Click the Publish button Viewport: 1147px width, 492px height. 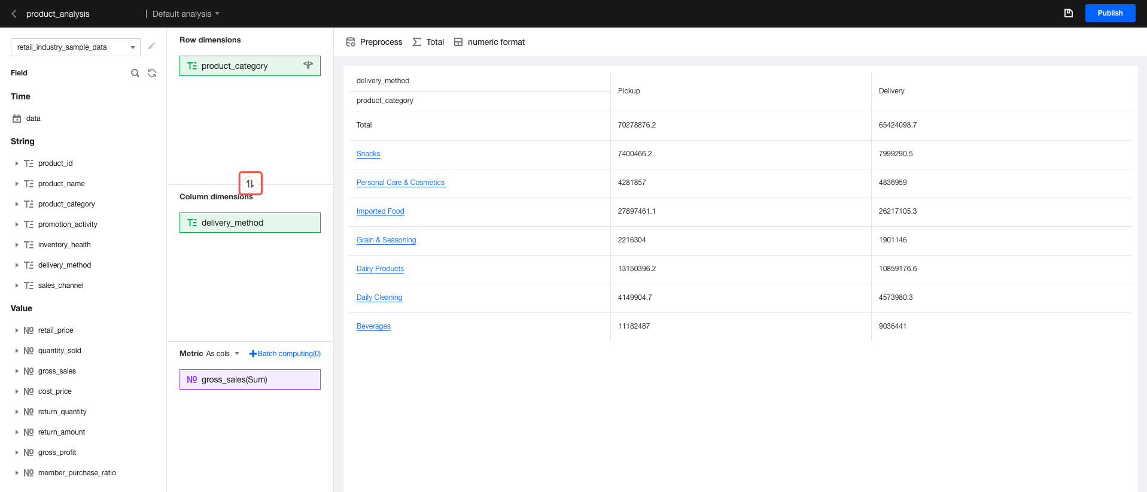click(1110, 13)
